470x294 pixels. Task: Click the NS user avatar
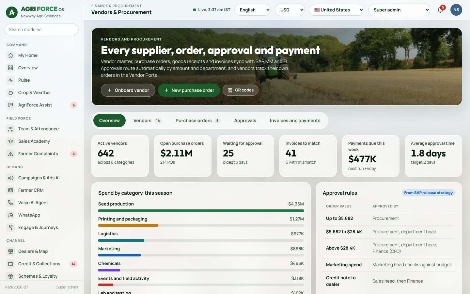tap(456, 10)
